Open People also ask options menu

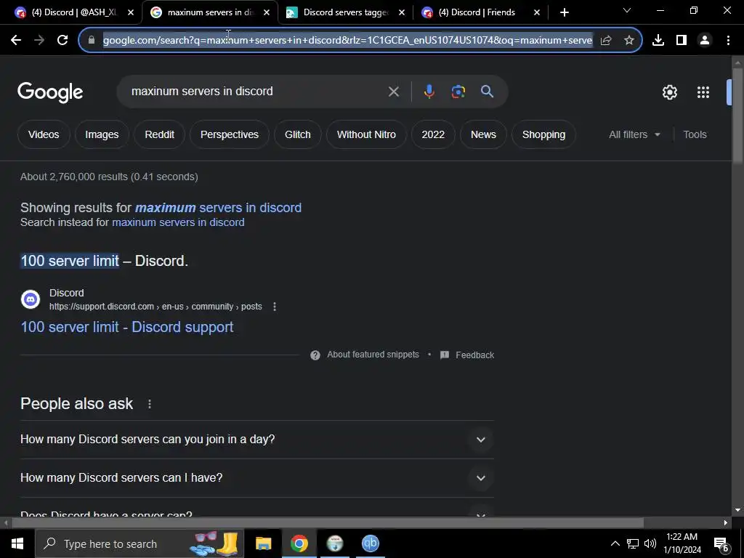tap(150, 404)
